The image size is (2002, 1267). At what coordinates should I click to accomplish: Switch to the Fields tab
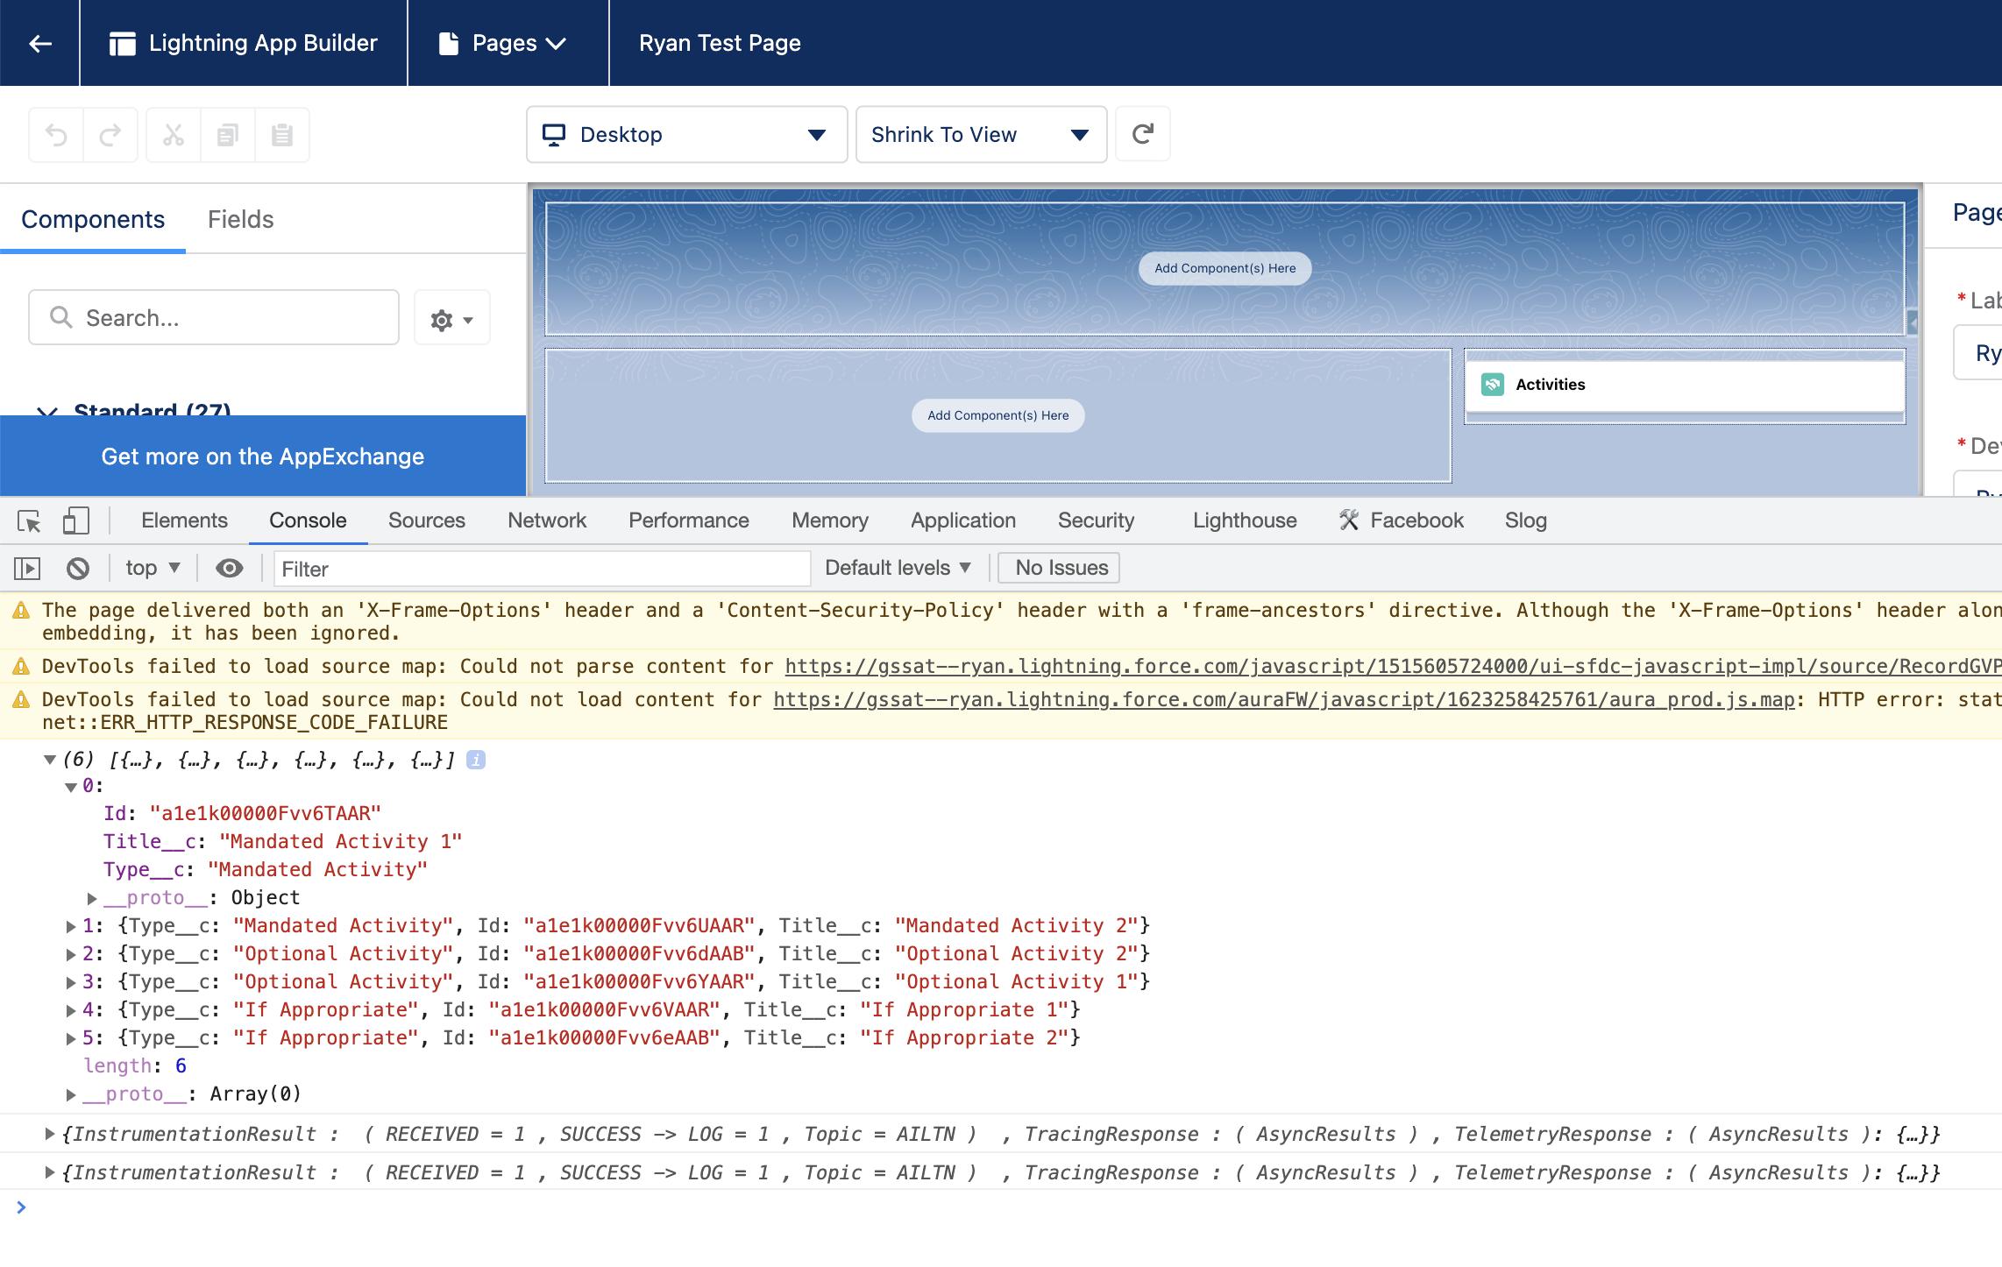tap(239, 219)
